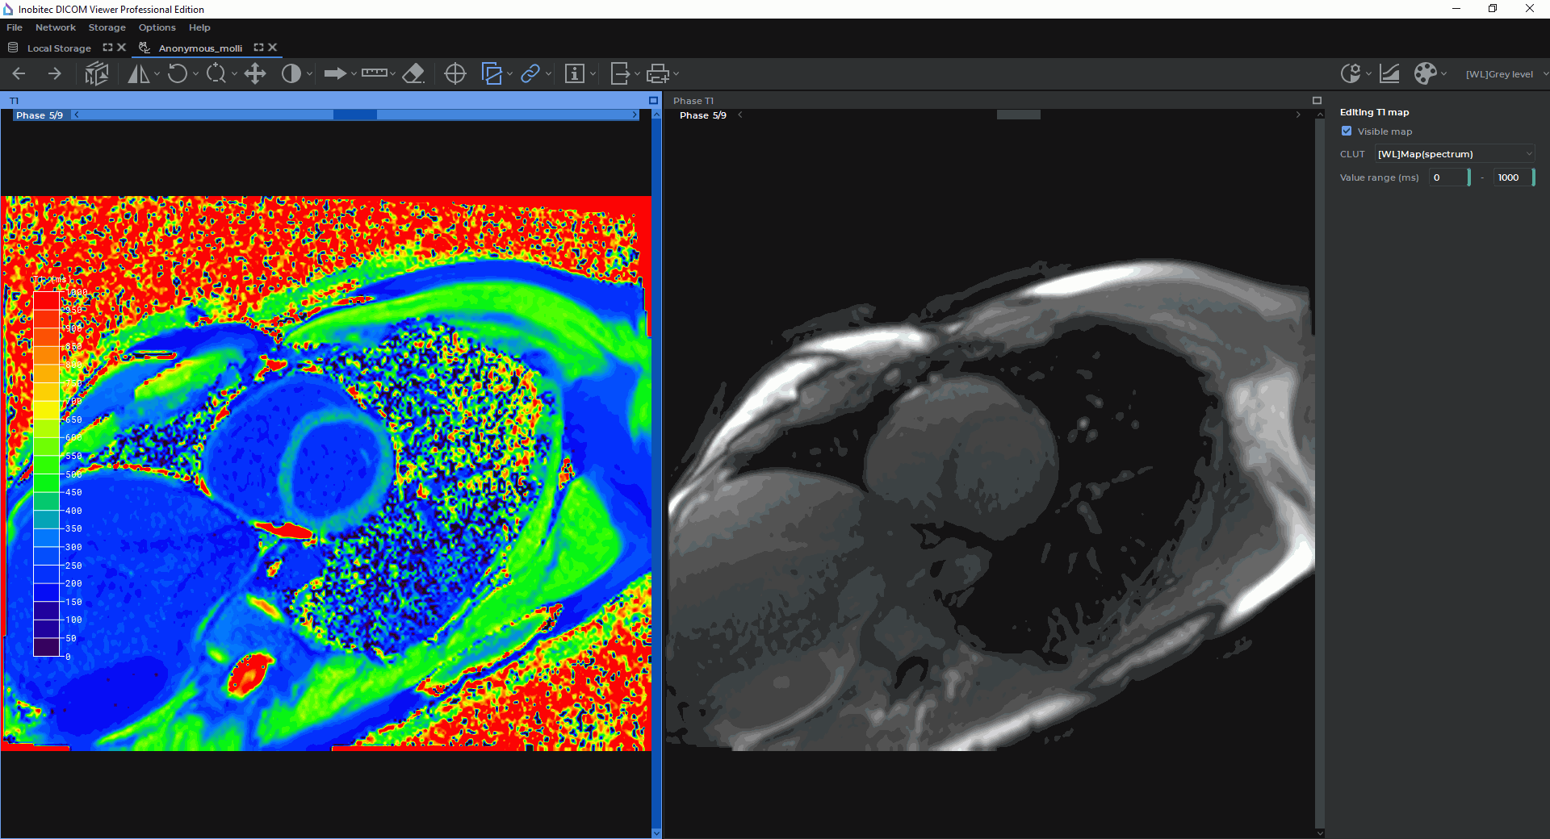This screenshot has width=1550, height=839.
Task: Maximize the T1 viewport panel
Action: pyautogui.click(x=653, y=101)
